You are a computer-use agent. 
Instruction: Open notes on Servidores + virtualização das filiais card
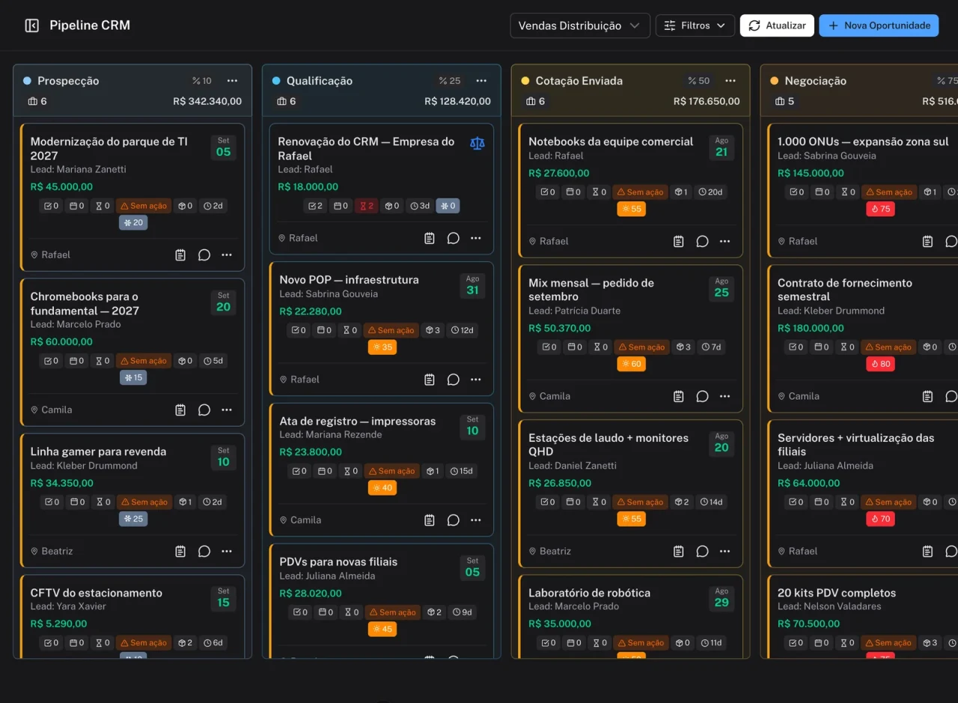pos(928,551)
